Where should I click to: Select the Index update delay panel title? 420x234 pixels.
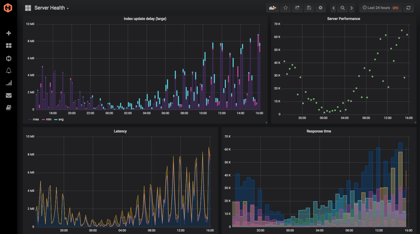click(x=145, y=19)
